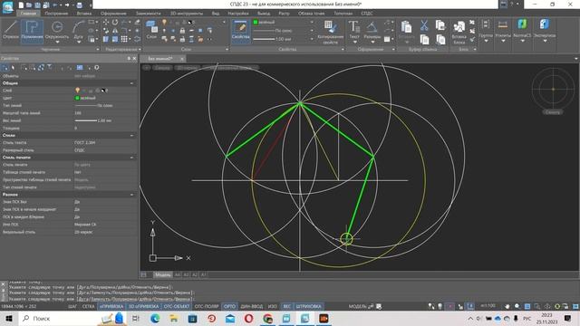Open the Утилиты utilities tool
Image resolution: width=580 pixels, height=326 pixels.
pyautogui.click(x=503, y=30)
